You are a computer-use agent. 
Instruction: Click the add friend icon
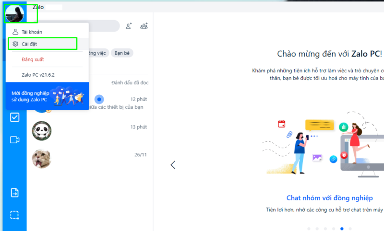point(129,26)
